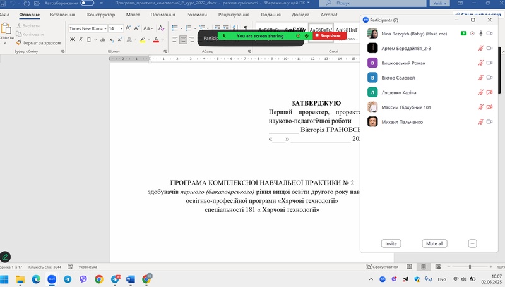
Task: Open Zoom from the Windows taskbar
Action: pyautogui.click(x=52, y=279)
